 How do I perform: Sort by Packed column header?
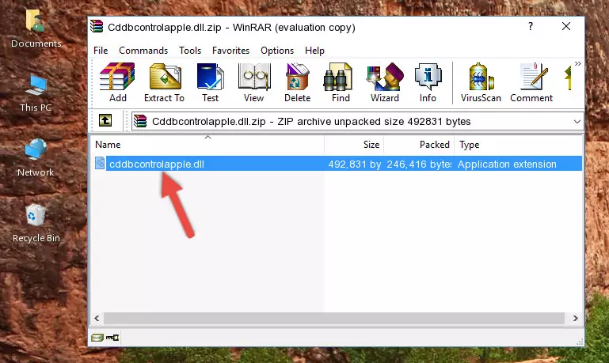click(x=419, y=145)
